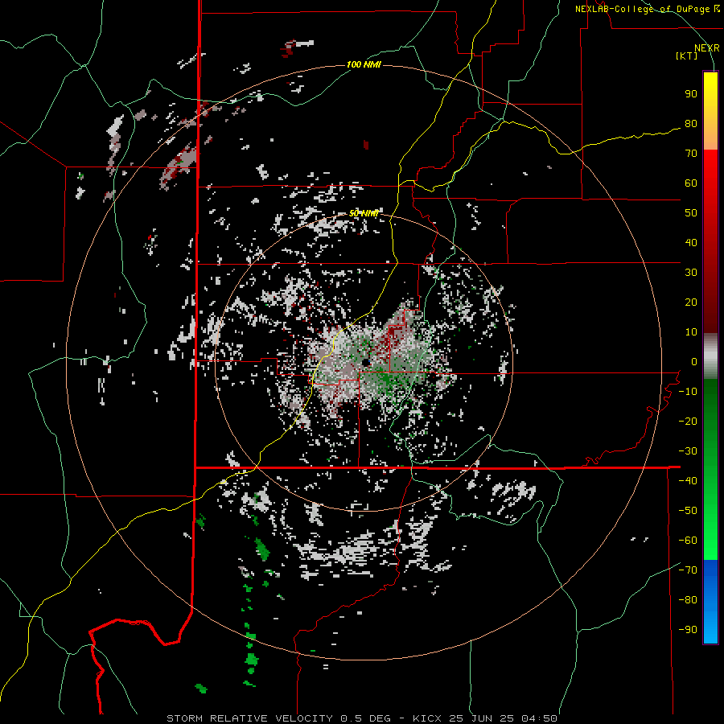
Task: Click the 50 NMI range ring label
Action: tap(364, 213)
